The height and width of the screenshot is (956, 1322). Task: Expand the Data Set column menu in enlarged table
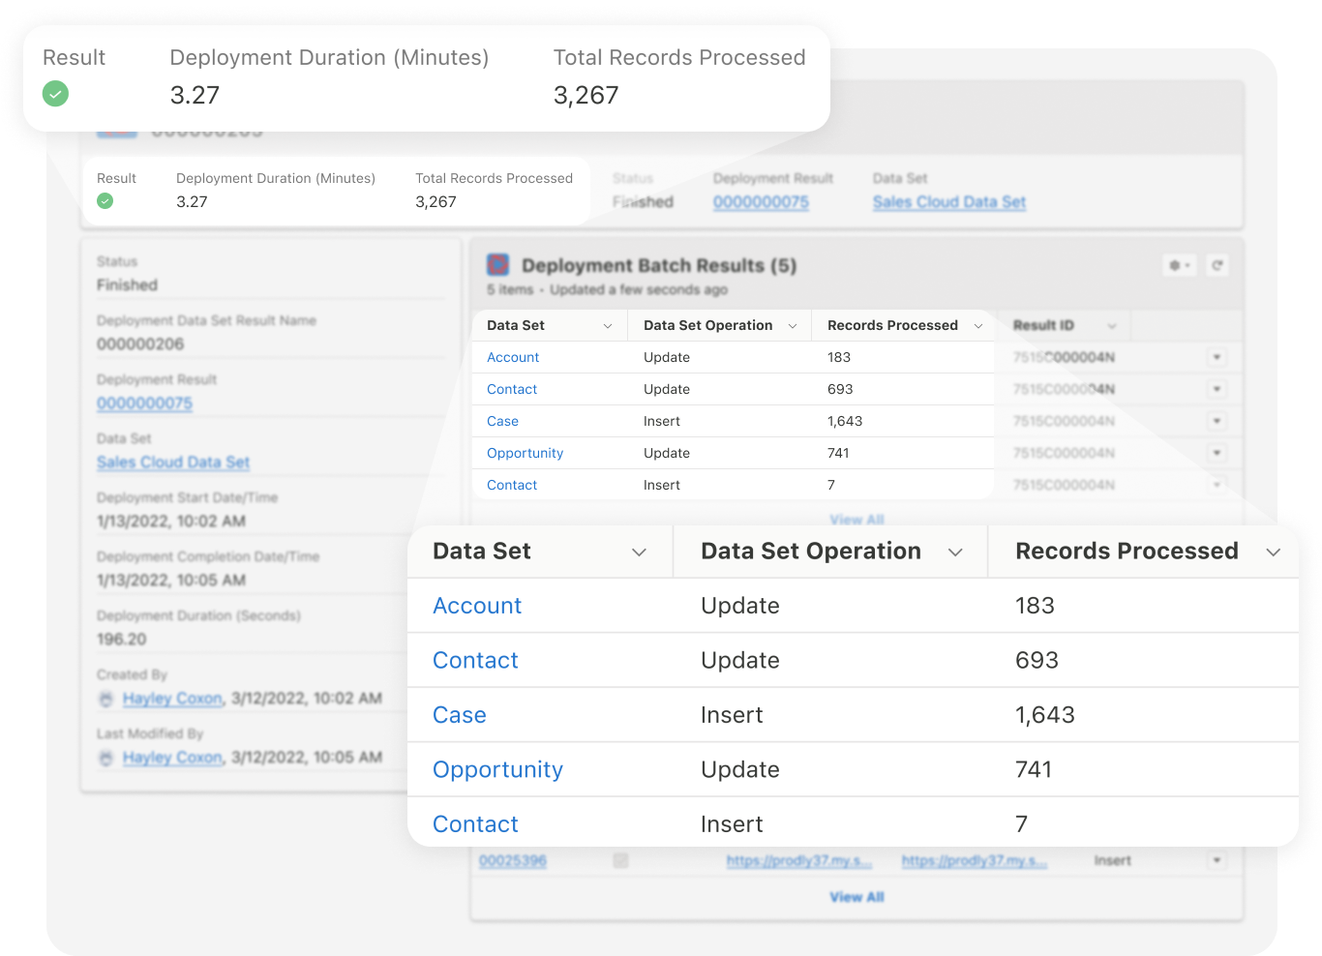(x=639, y=552)
